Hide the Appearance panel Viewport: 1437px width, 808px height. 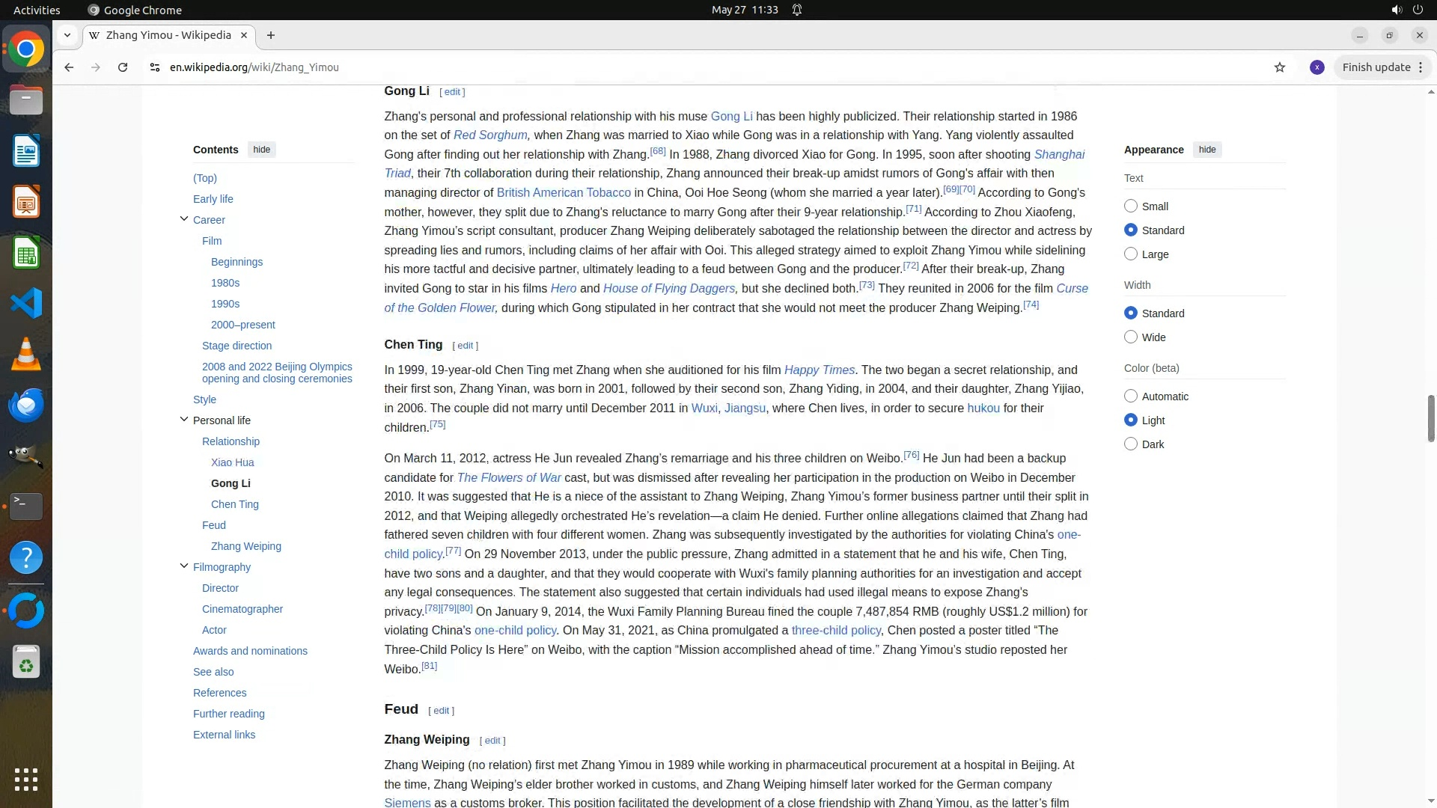pyautogui.click(x=1206, y=150)
